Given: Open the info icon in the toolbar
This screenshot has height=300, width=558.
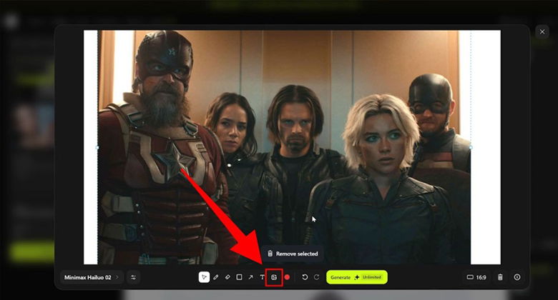Looking at the screenshot, I should [x=517, y=277].
